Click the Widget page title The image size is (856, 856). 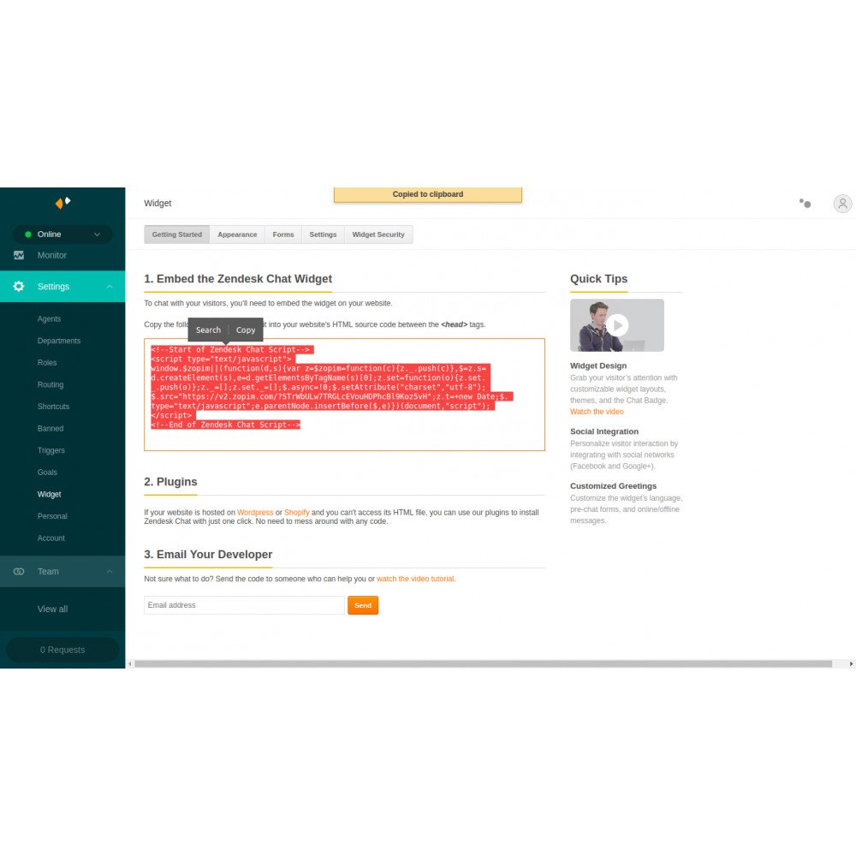click(158, 203)
